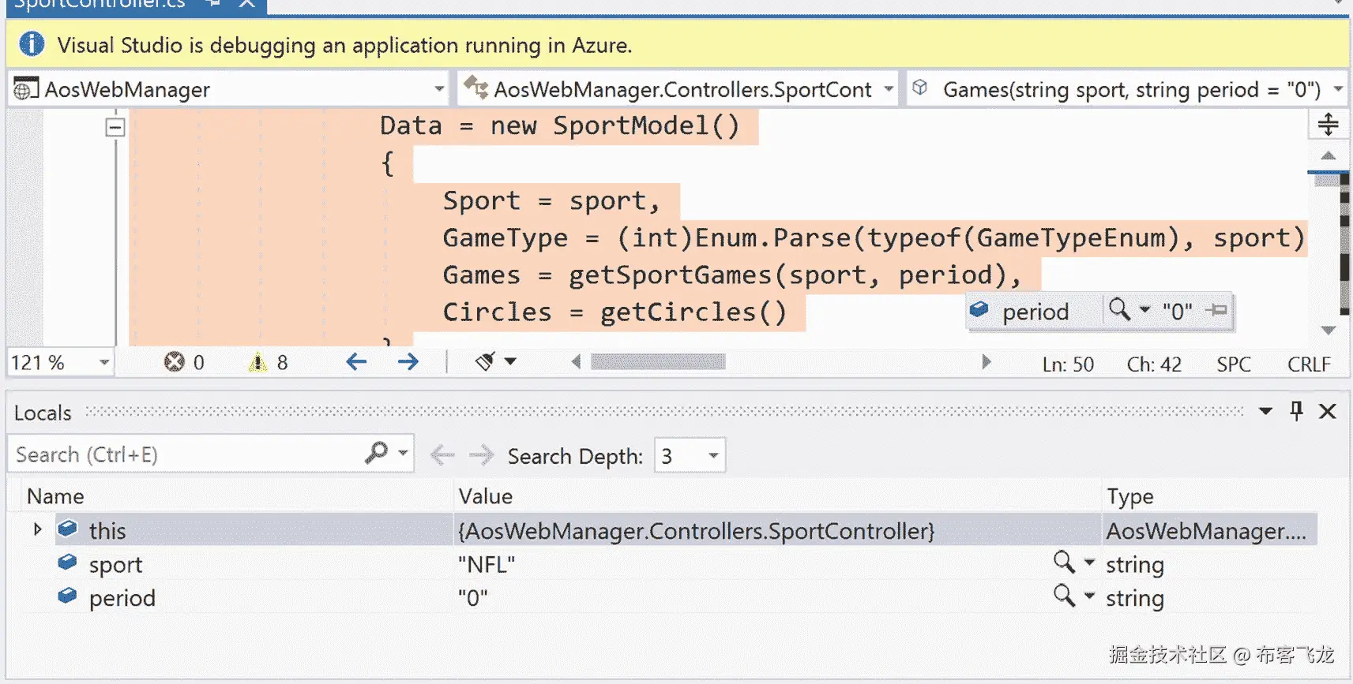Click the info icon in the Azure debugging banner
Viewport: 1353px width, 684px height.
(x=32, y=44)
